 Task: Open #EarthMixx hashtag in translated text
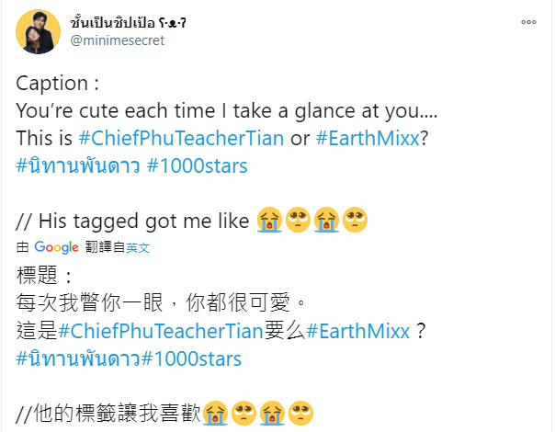pos(357,331)
